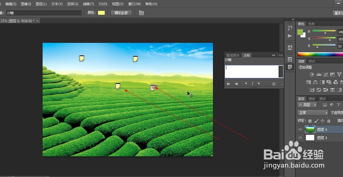This screenshot has height=177, width=343.
Task: Select the top-right note in the sky
Action: [x=135, y=59]
